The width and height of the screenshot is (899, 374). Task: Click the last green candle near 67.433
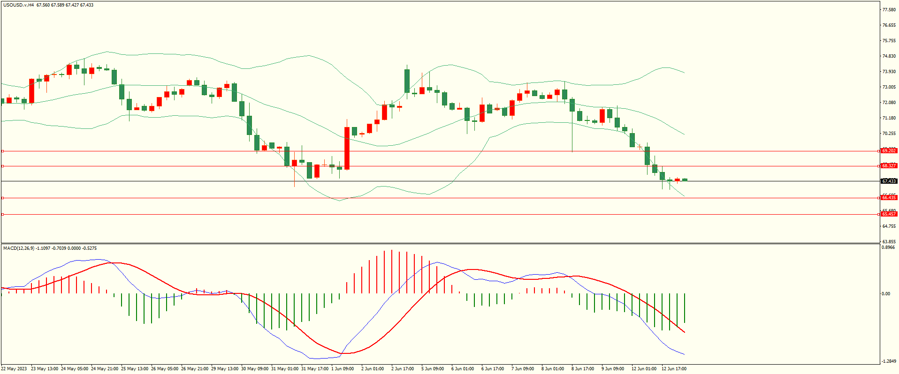tap(685, 180)
